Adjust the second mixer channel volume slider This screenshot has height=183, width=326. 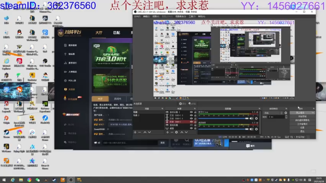(x=224, y=129)
